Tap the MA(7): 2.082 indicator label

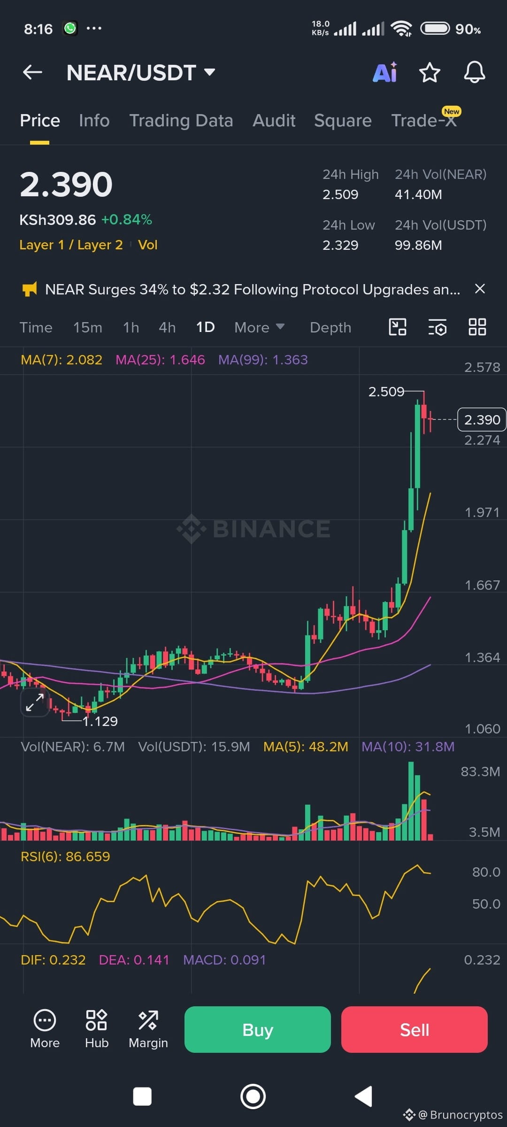61,360
